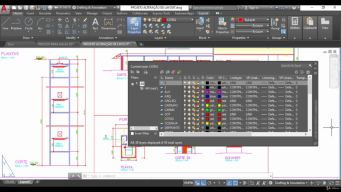
Task: Select the Circle tool
Action: point(28,24)
